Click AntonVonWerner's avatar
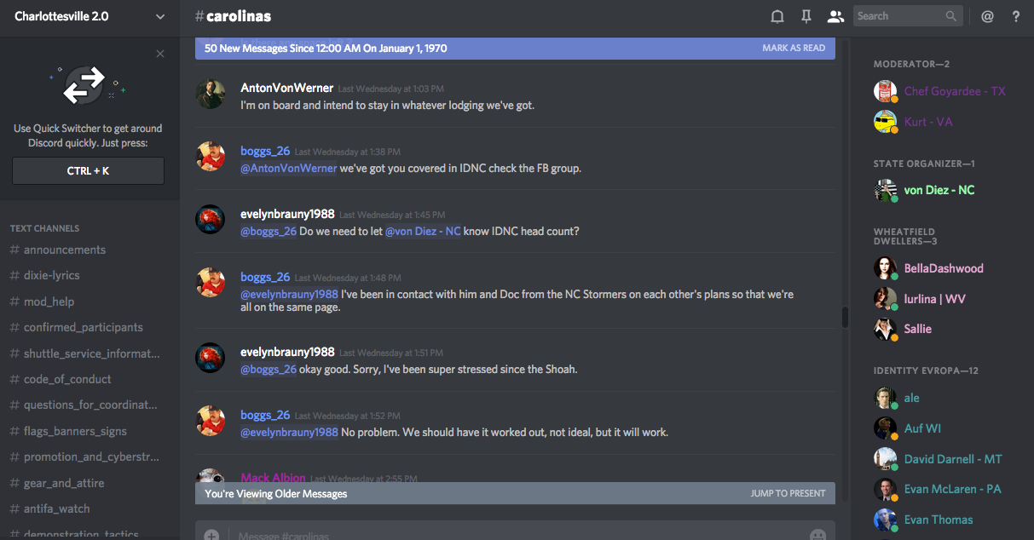Viewport: 1034px width, 540px height. click(211, 95)
